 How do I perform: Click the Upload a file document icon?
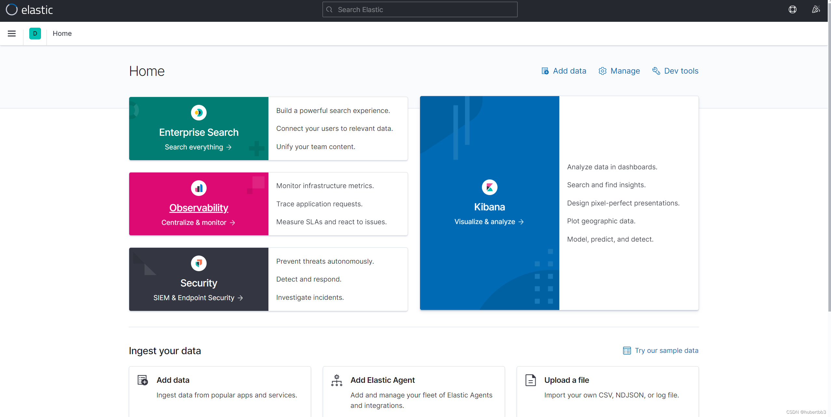530,380
